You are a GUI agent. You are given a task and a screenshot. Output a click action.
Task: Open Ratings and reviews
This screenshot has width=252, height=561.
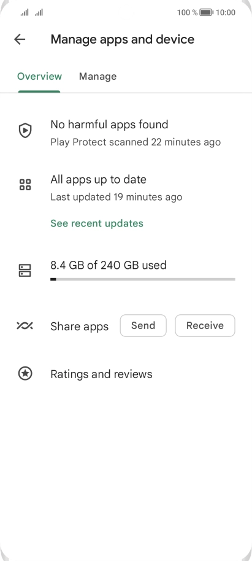[126, 374]
